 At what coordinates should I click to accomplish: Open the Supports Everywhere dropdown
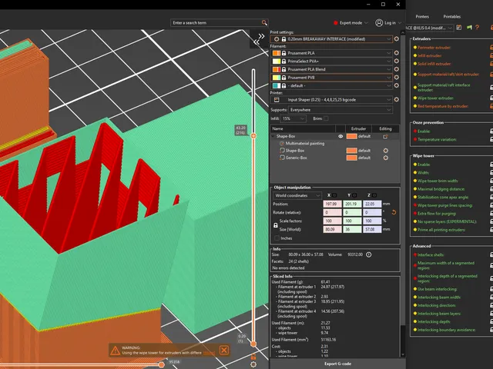(x=340, y=110)
